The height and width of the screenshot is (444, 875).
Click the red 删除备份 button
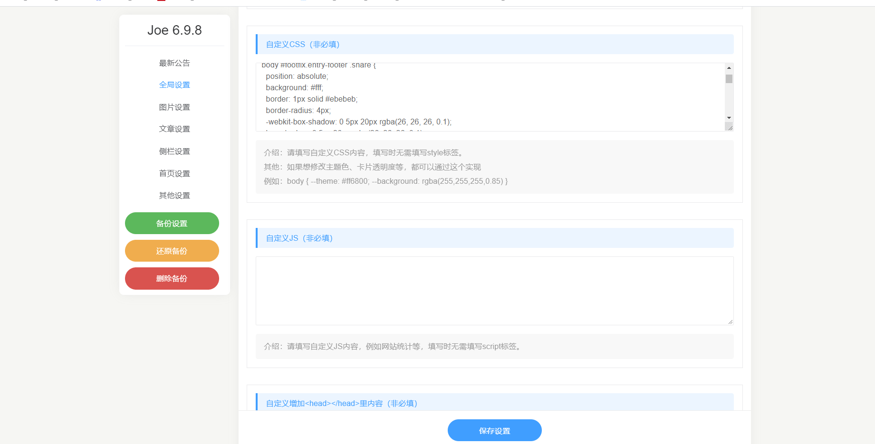point(172,278)
